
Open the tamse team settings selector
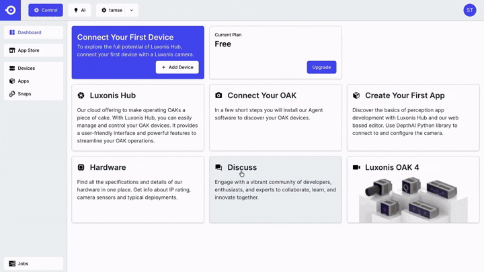pyautogui.click(x=111, y=10)
